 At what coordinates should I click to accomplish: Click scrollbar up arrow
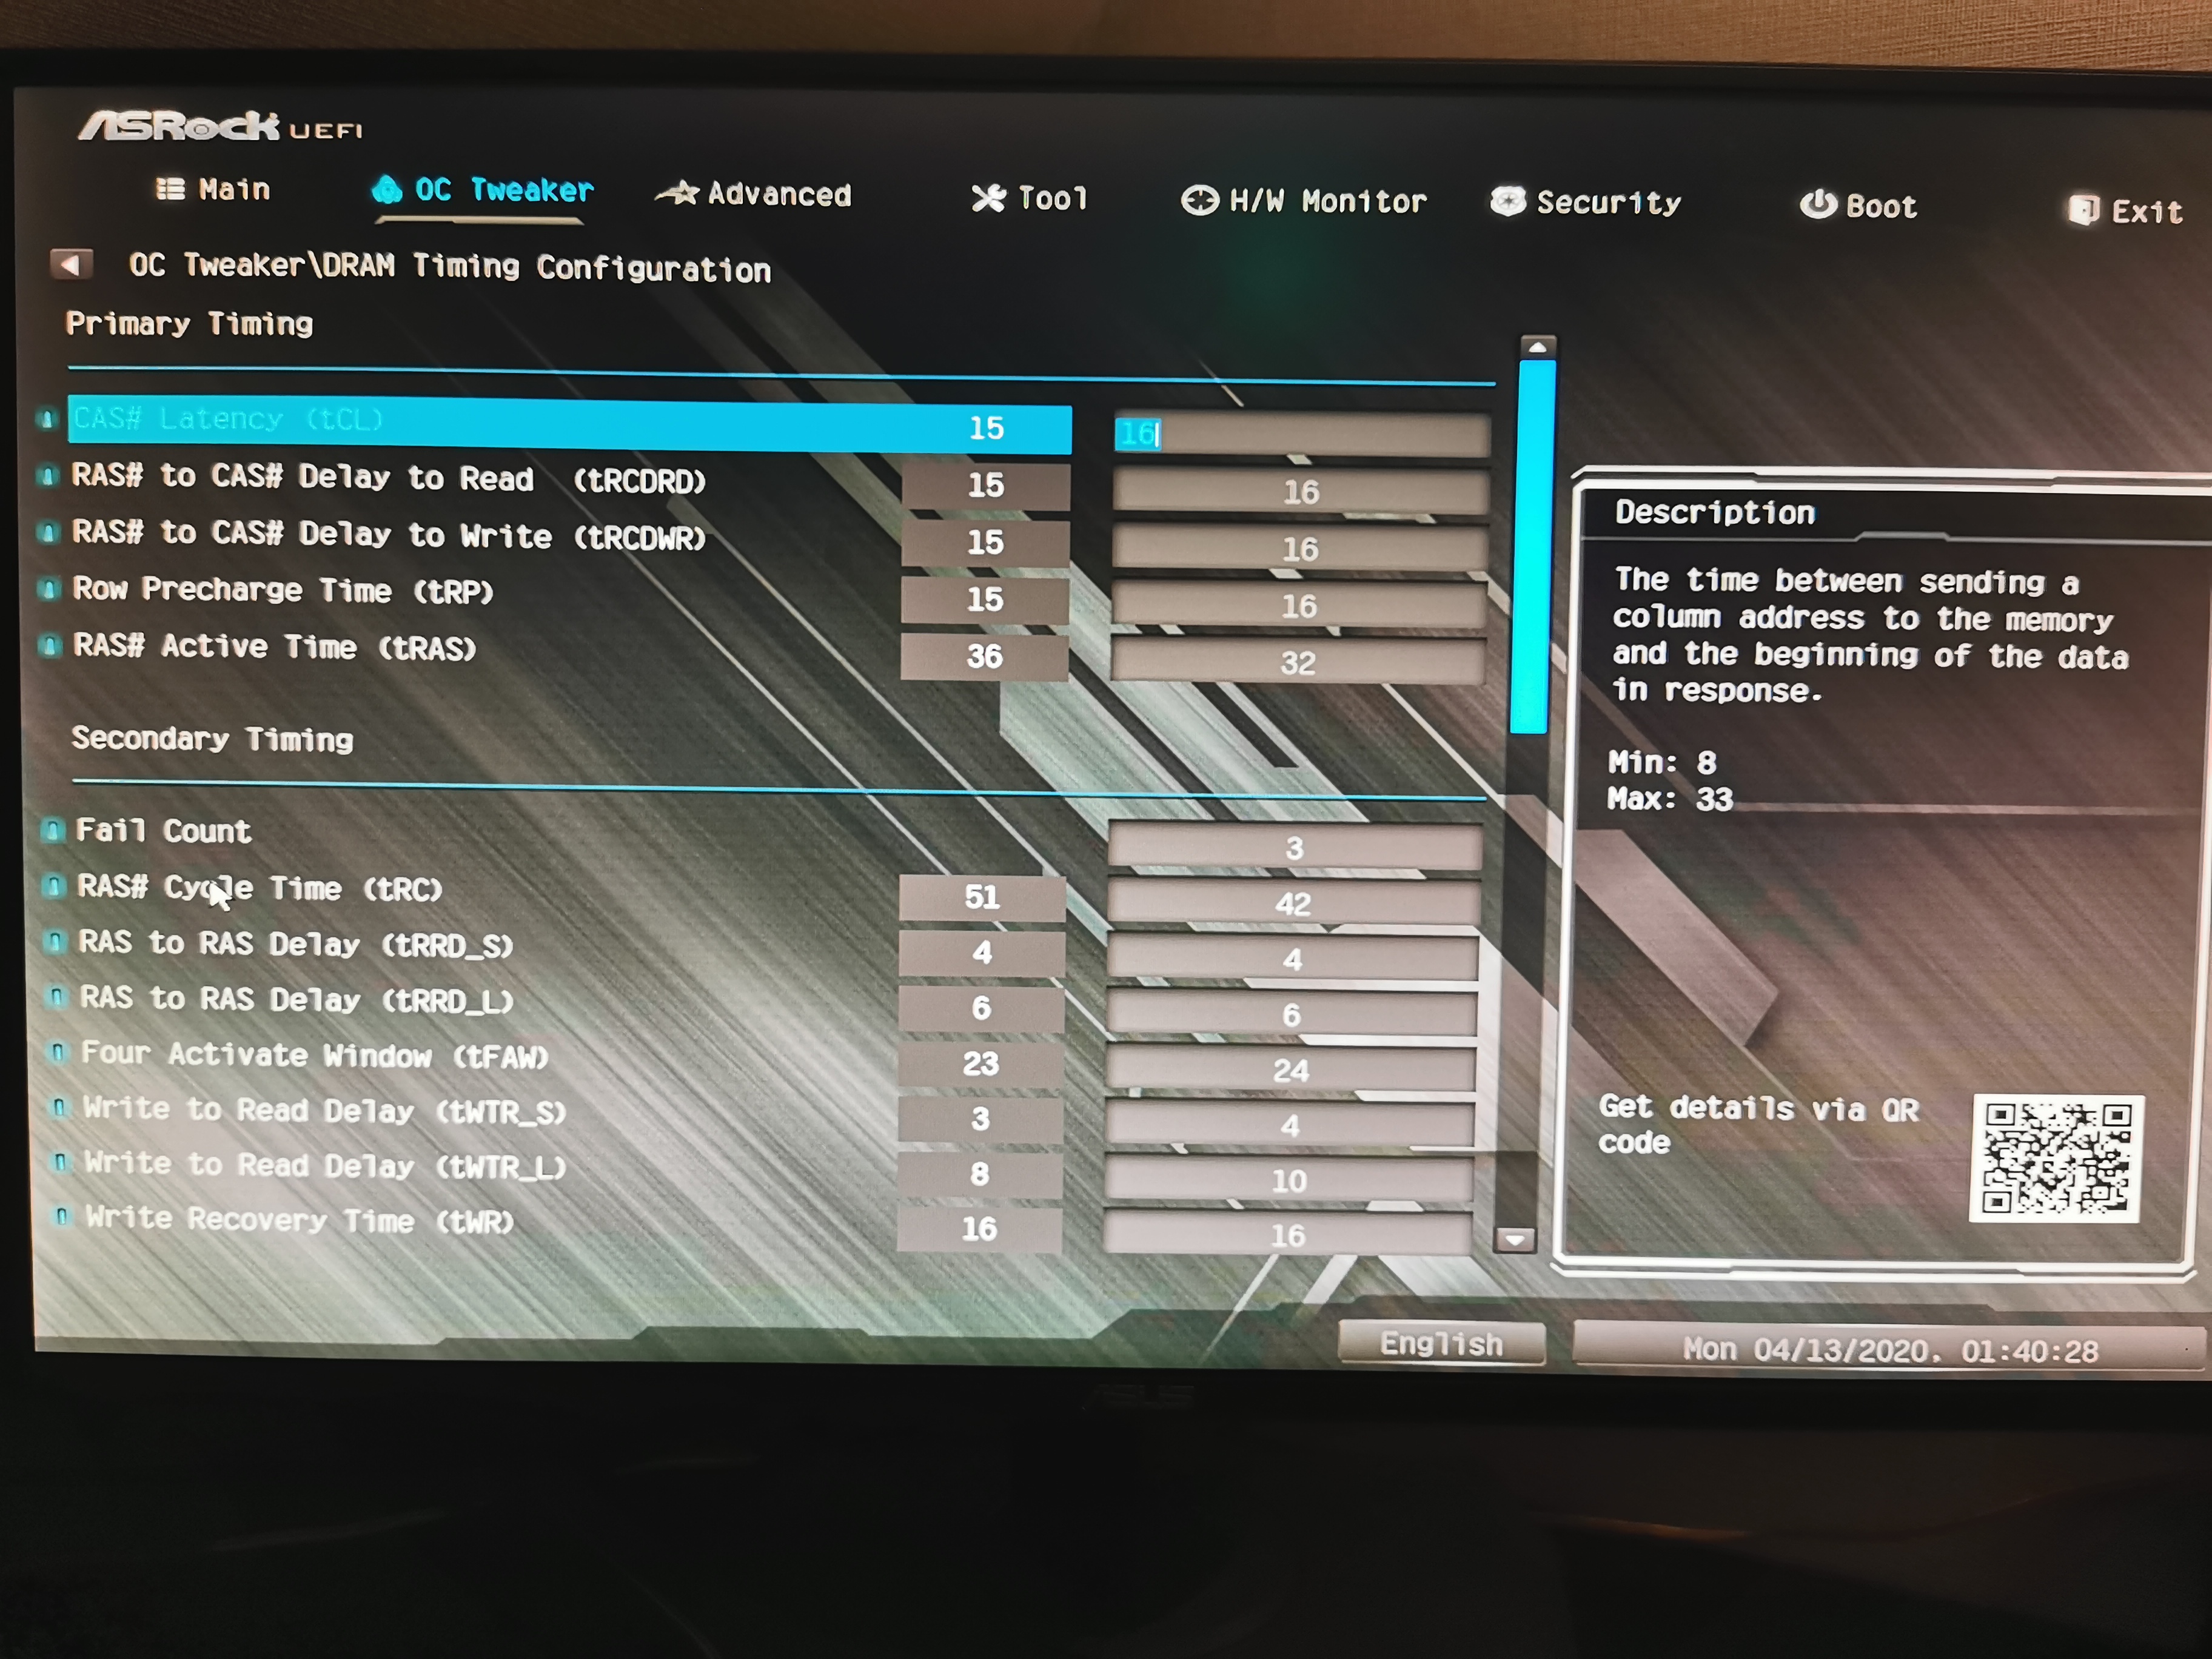pyautogui.click(x=1537, y=347)
